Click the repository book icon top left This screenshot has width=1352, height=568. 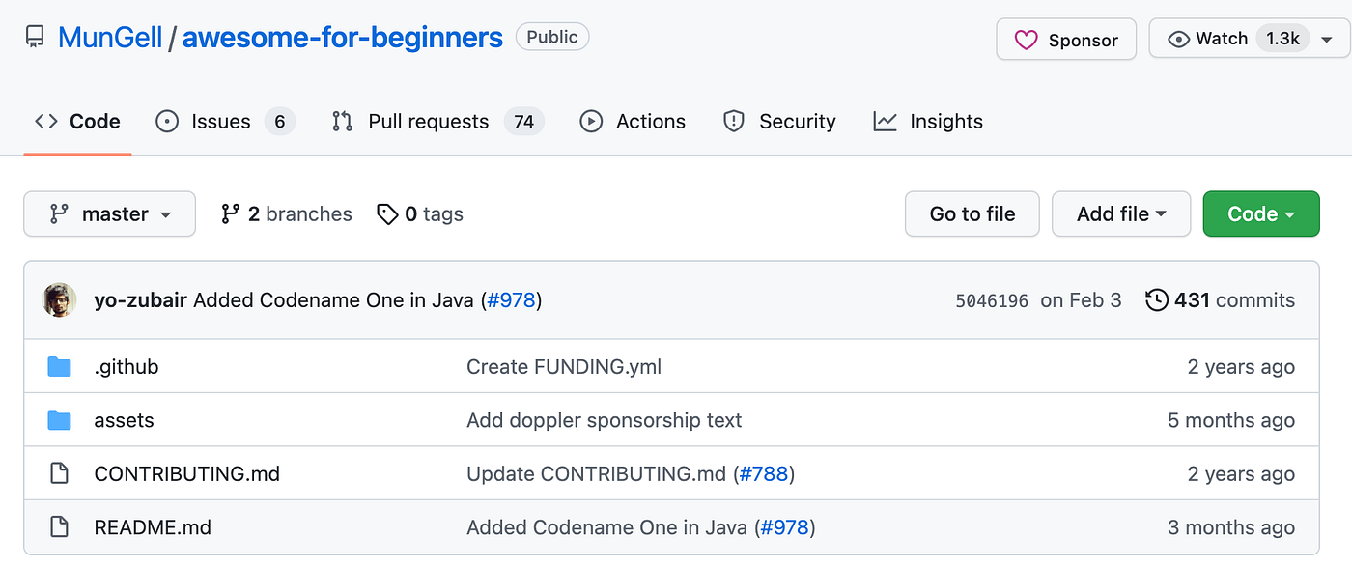(36, 37)
